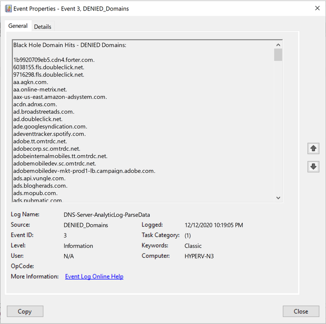Click the Event ID value 3
Viewport: 326px width, 324px height.
click(65, 236)
